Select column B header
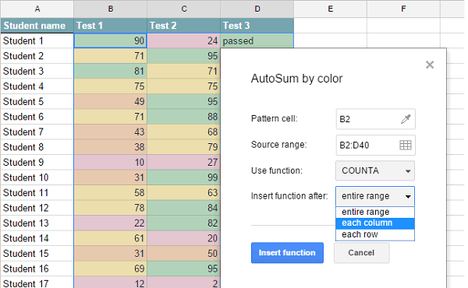Viewport: 468px width, 288px height. 111,9
